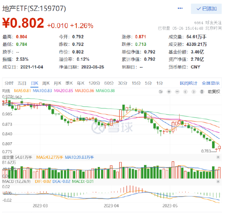Click the 净值日期 date 2023-05-25
Viewport: 227px width, 213px height.
coord(92,67)
